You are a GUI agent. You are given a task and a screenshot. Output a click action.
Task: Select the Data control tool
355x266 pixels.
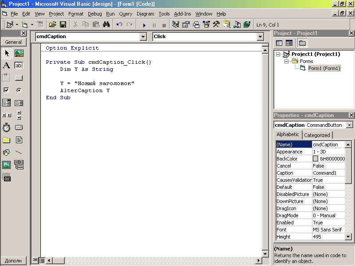pos(19,165)
